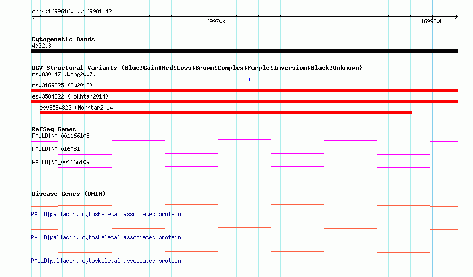Select the RefSeq Genes track title
Image resolution: width=473 pixels, height=277 pixels.
pyautogui.click(x=54, y=129)
